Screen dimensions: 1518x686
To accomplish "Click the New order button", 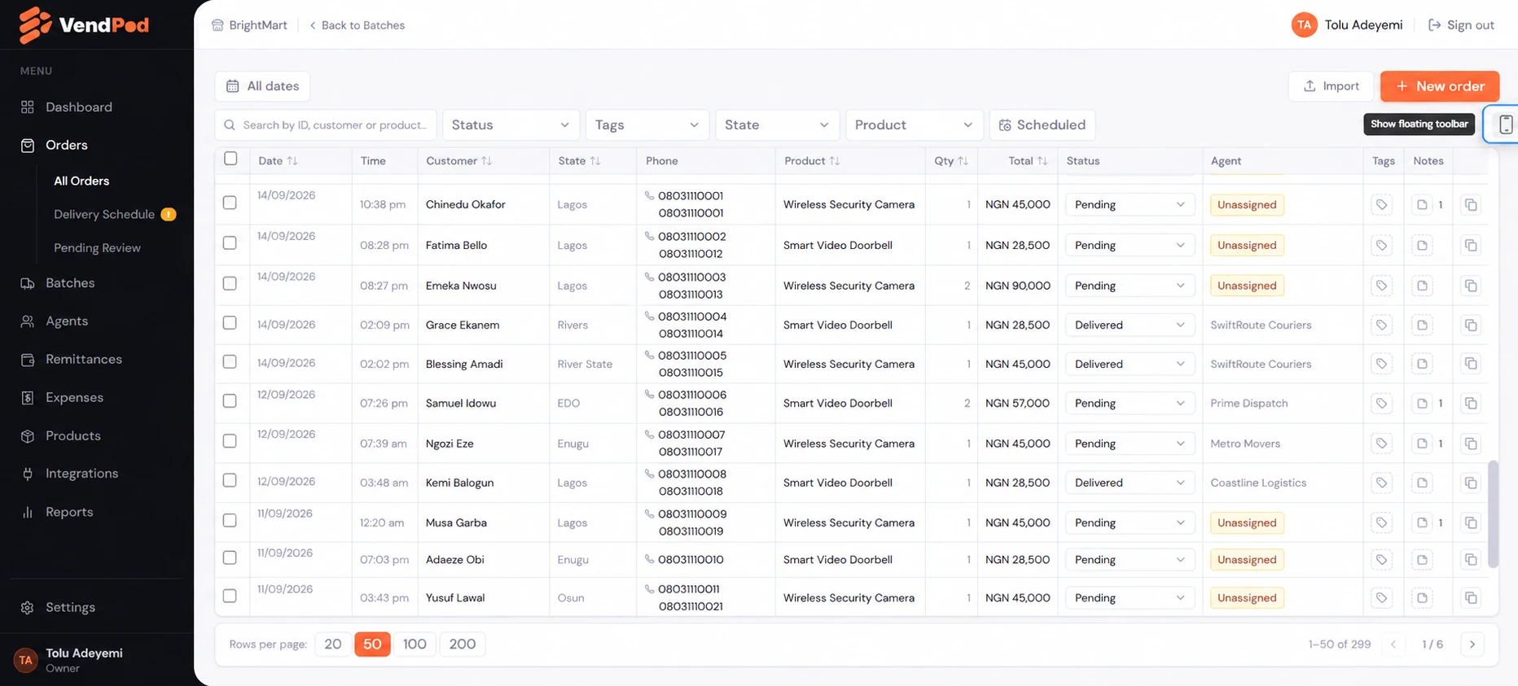I will 1440,86.
